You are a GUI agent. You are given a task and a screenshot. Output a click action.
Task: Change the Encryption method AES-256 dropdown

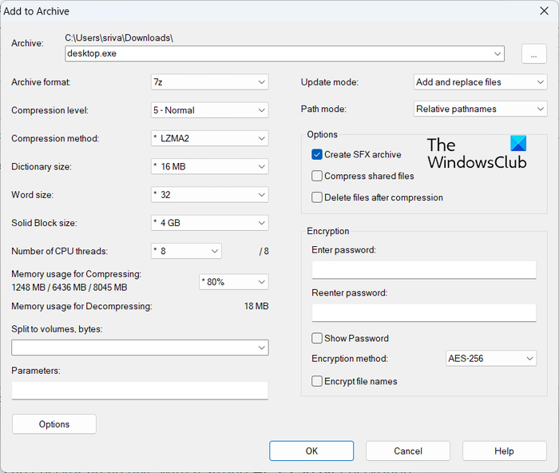490,359
